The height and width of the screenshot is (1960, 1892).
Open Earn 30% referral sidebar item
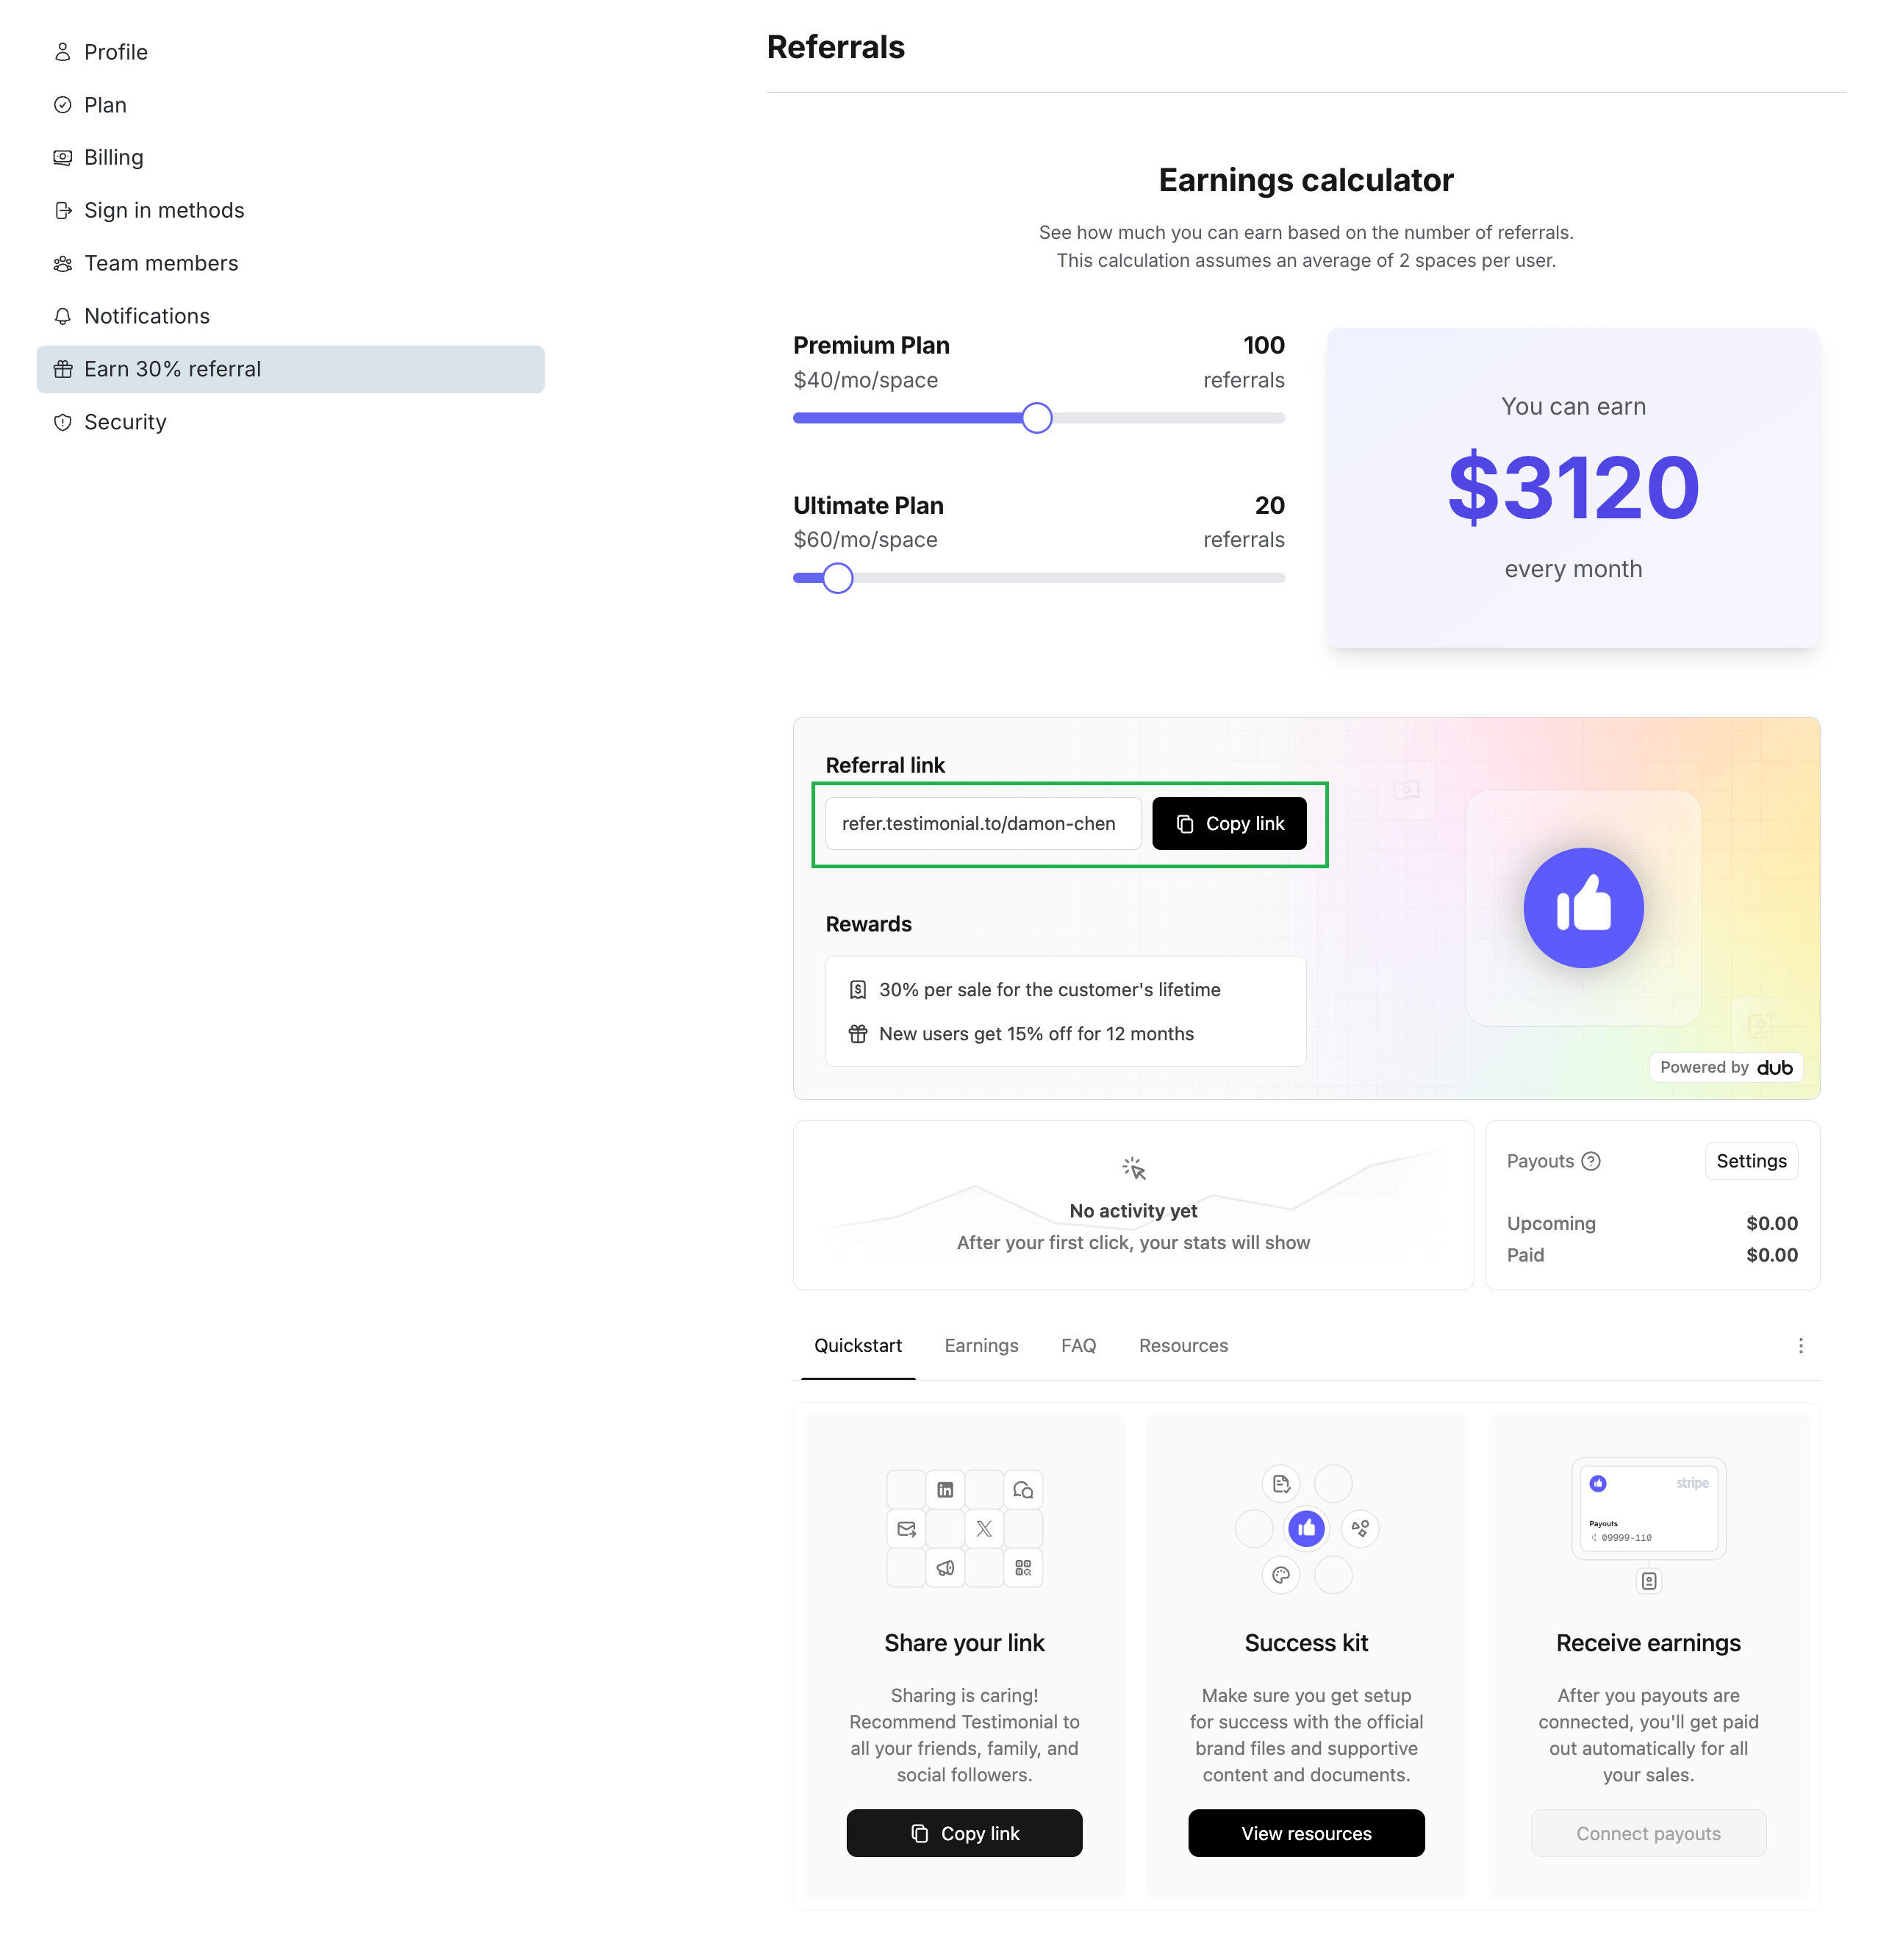[291, 369]
